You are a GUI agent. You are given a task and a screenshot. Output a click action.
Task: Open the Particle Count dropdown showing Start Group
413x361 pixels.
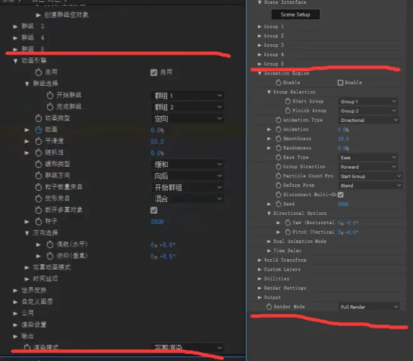[370, 176]
